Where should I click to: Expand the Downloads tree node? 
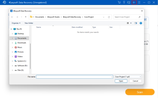coord(12,43)
